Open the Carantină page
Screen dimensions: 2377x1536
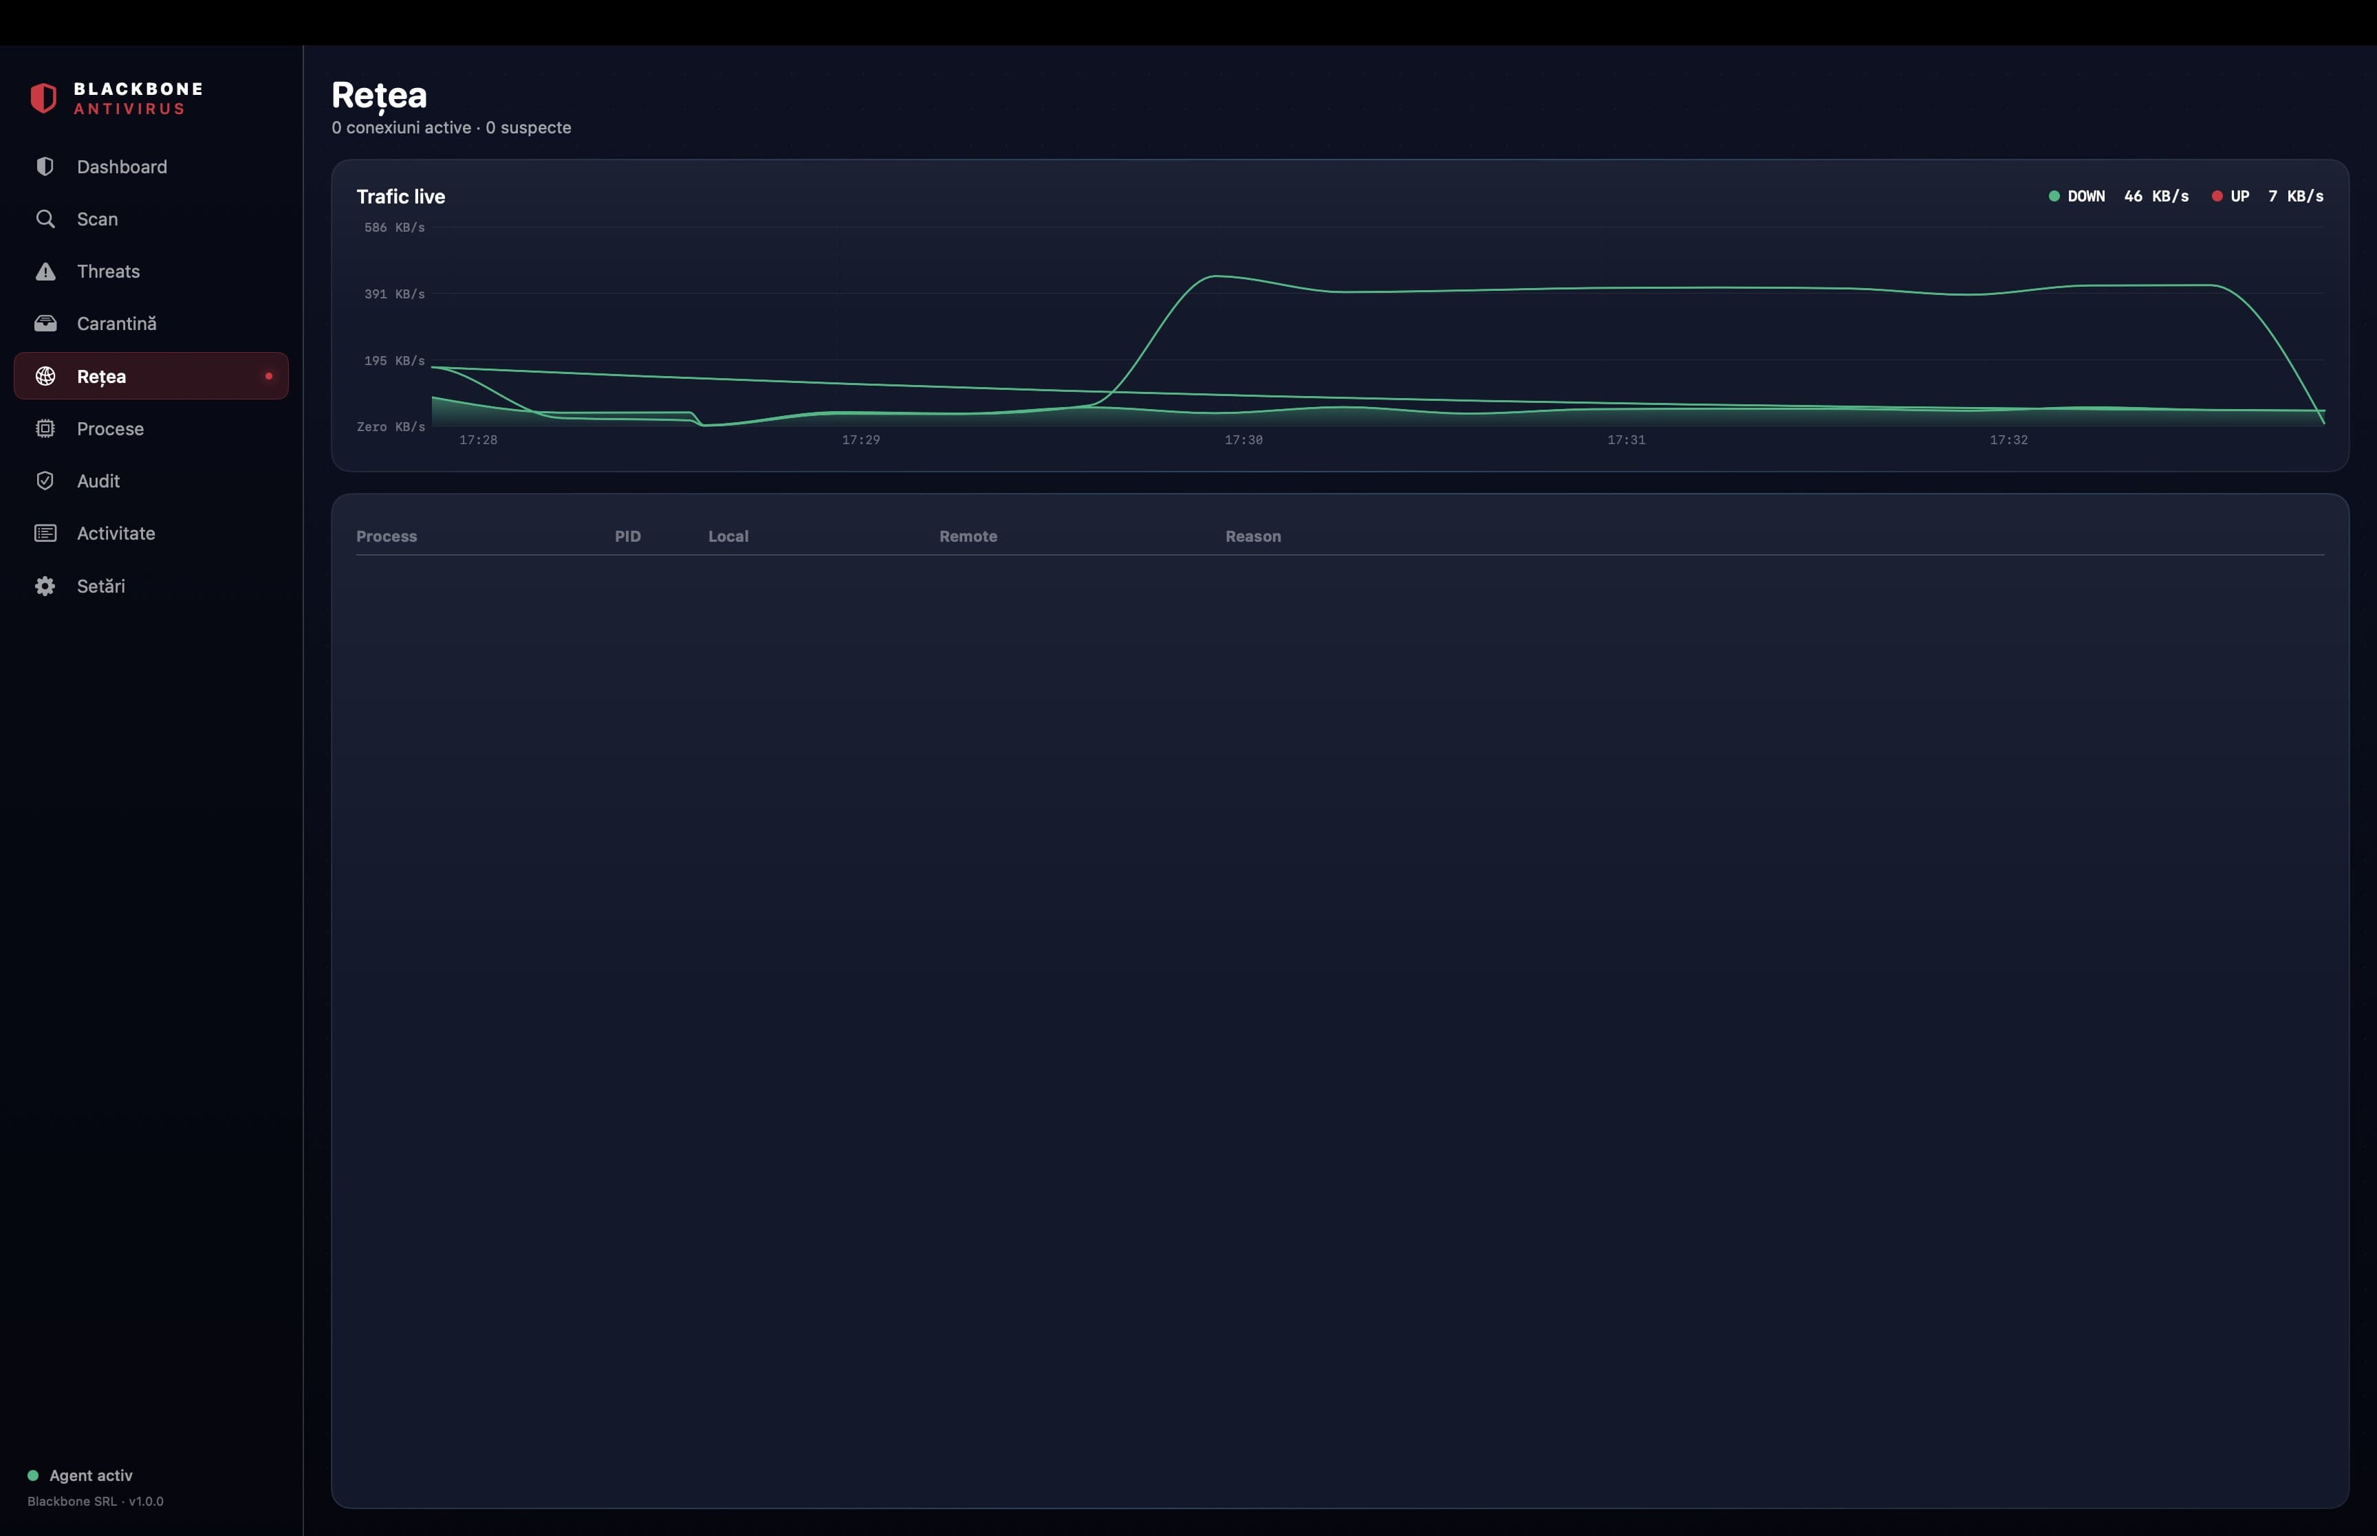(151, 323)
